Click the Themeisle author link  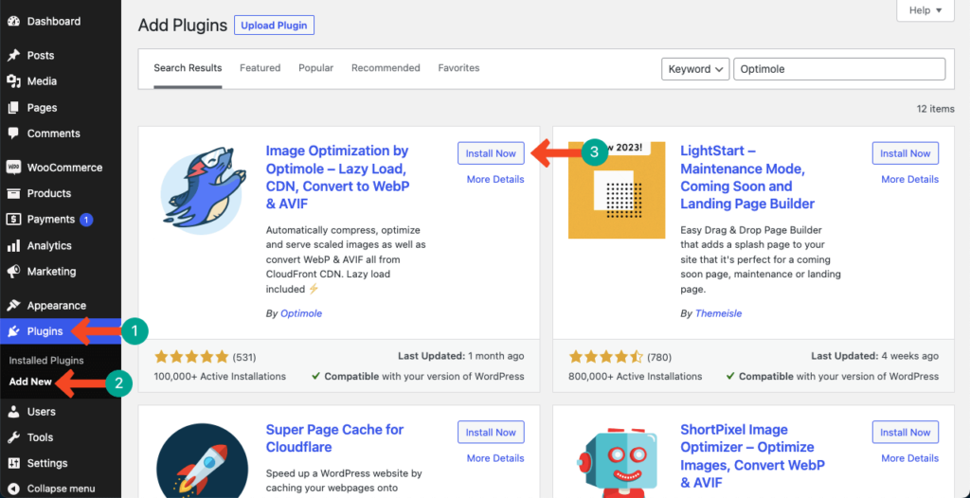pyautogui.click(x=718, y=313)
